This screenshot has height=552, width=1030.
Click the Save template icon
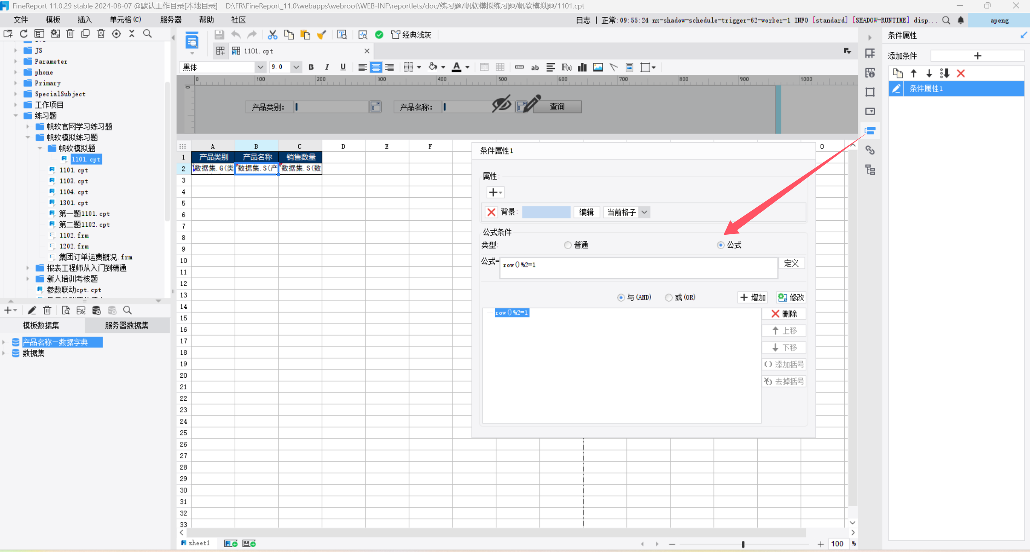pos(219,35)
